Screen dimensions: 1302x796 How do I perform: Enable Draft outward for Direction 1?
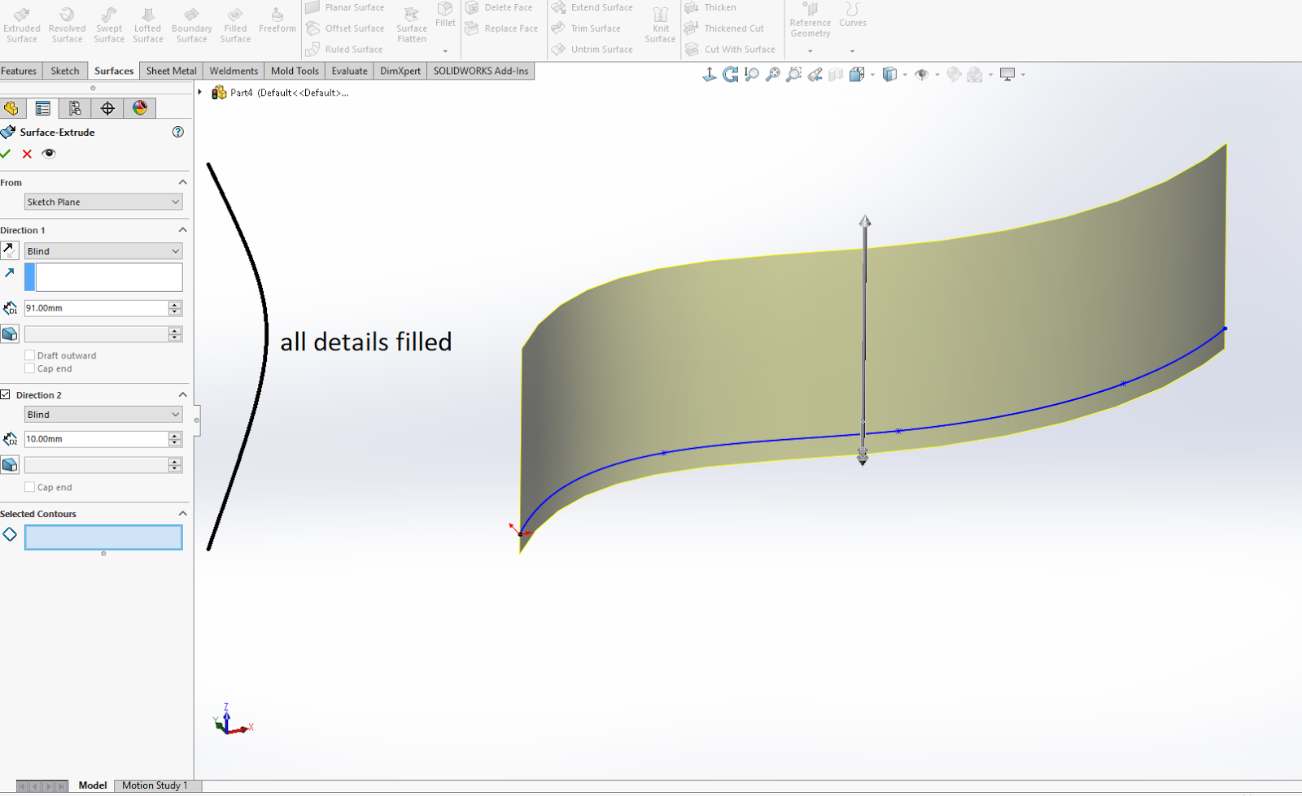30,355
